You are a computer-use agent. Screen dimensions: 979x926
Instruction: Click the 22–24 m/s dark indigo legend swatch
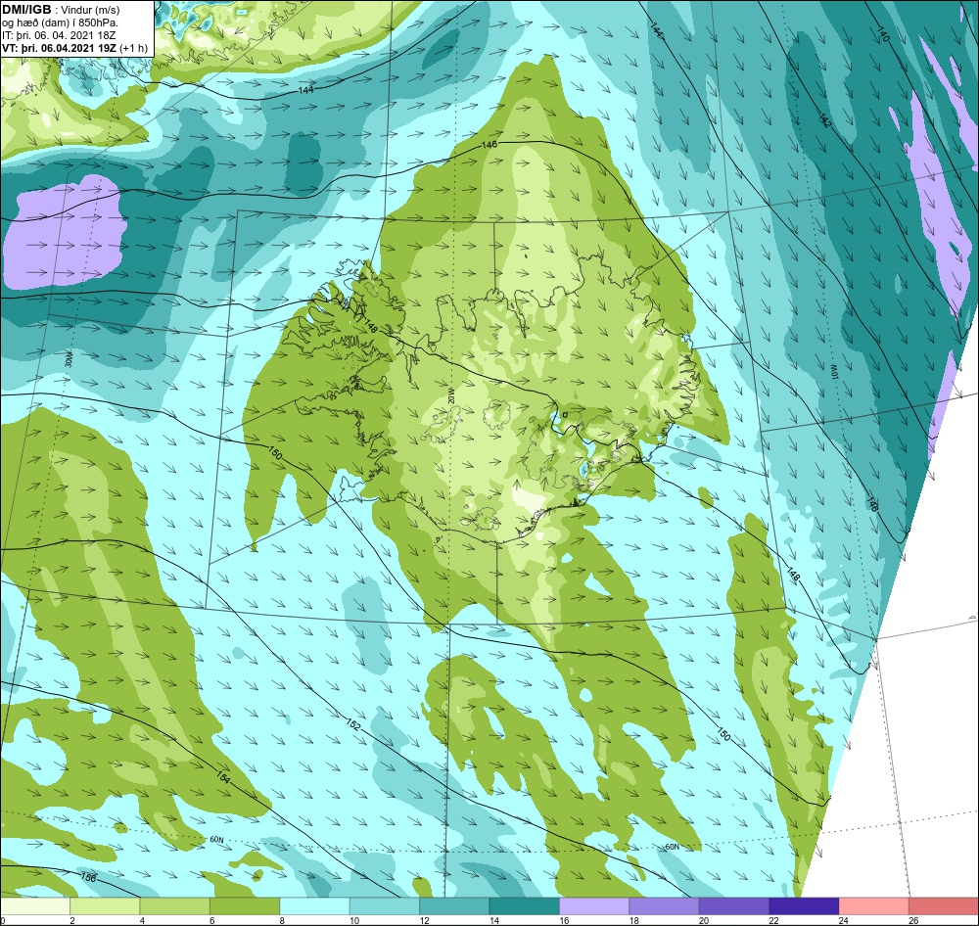tap(804, 906)
